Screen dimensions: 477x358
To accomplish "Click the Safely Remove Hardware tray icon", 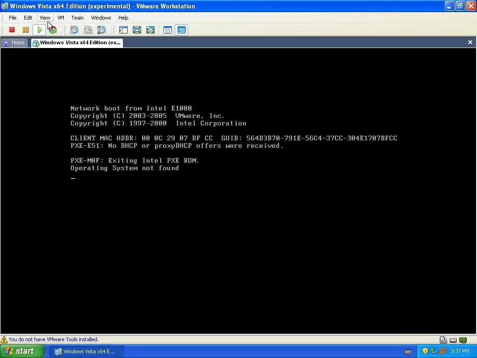I will [x=434, y=351].
